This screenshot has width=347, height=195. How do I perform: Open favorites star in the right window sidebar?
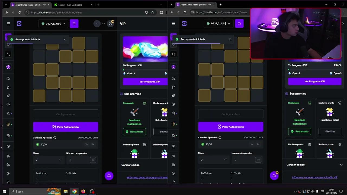pyautogui.click(x=173, y=87)
